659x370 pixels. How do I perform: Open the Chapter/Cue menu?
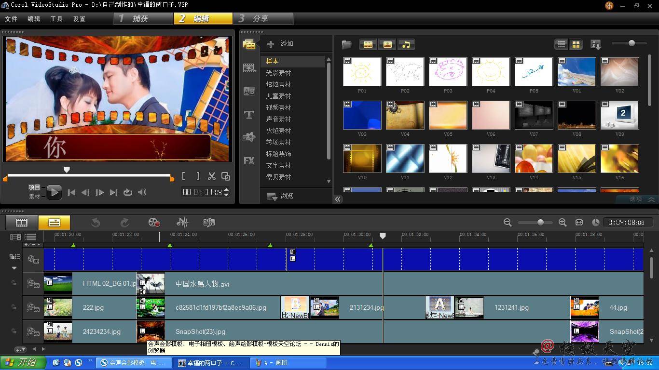click(x=33, y=245)
